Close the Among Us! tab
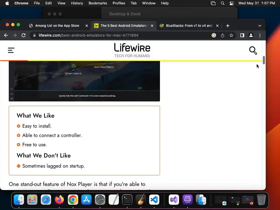The image size is (280, 210). pos(87,26)
